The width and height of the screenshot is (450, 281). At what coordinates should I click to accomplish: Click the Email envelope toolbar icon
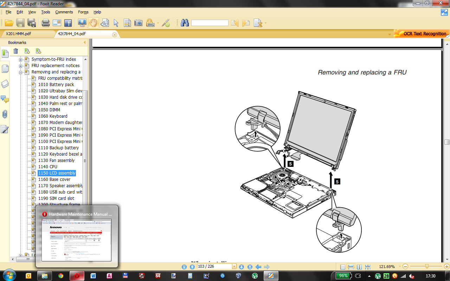pos(57,23)
